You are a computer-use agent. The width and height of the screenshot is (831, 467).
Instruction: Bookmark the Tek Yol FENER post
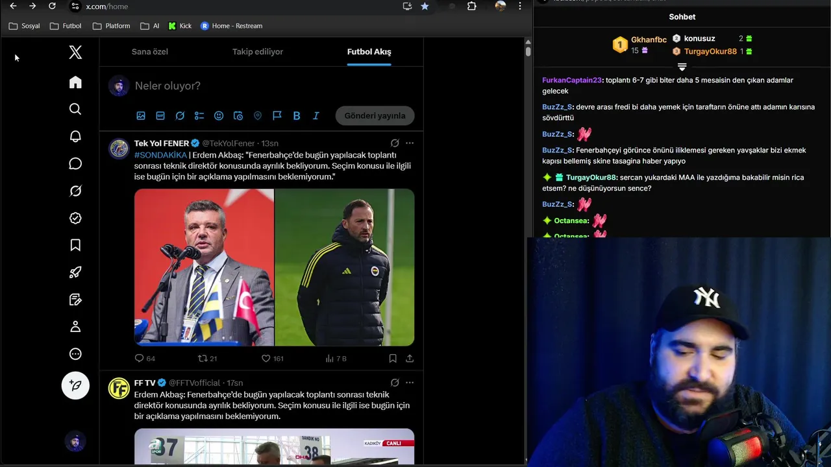393,358
